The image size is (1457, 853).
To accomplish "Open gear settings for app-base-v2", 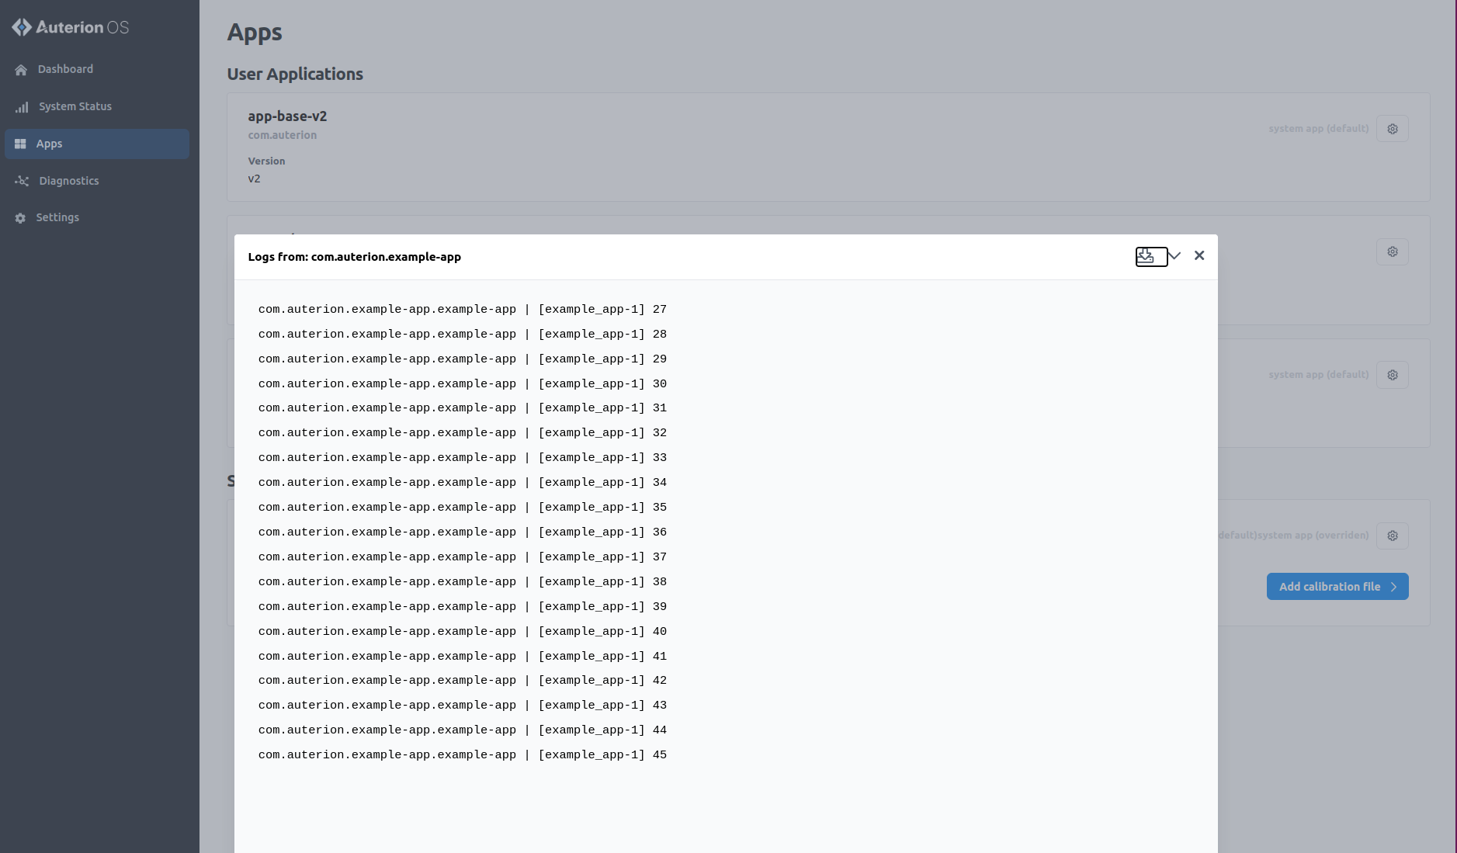I will (x=1392, y=129).
